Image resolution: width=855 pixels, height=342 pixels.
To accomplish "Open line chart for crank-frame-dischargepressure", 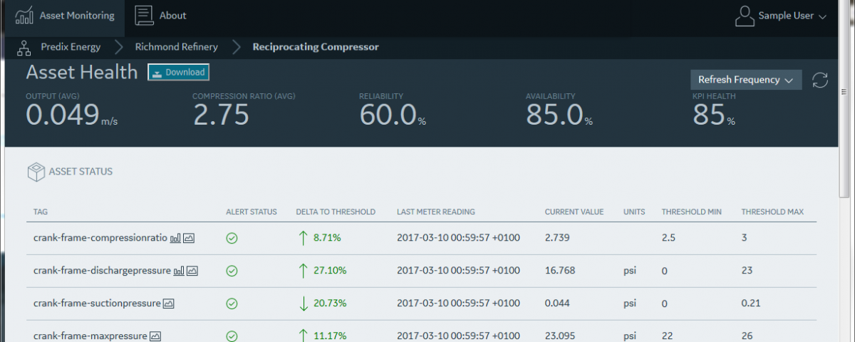I will pyautogui.click(x=192, y=271).
